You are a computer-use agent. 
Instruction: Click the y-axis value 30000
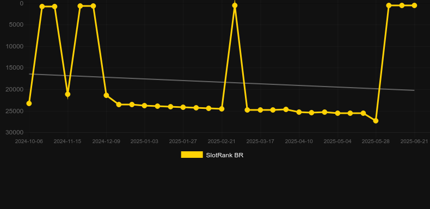15,132
